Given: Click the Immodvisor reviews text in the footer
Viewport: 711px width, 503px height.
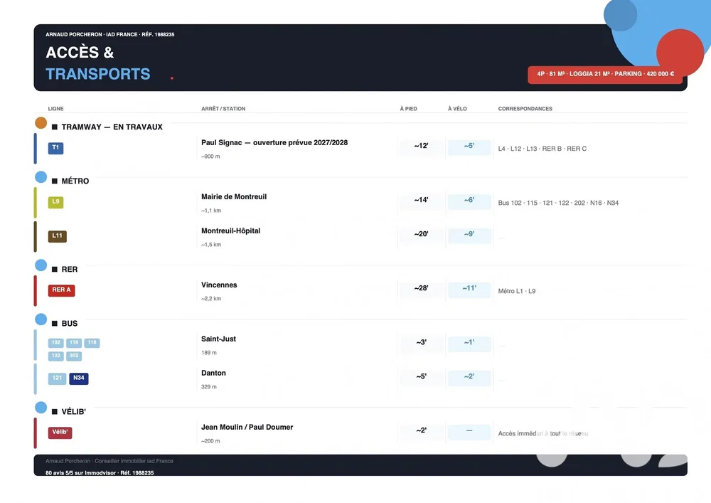Looking at the screenshot, I should coord(100,472).
